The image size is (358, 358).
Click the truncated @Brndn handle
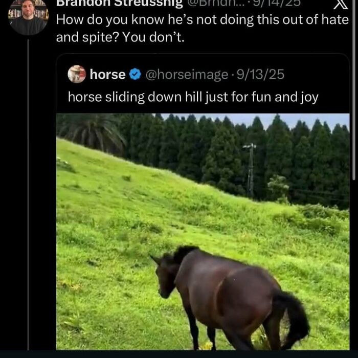pos(211,3)
